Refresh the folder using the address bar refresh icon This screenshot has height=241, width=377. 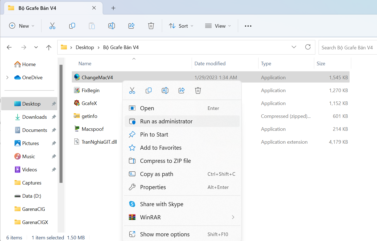pos(308,47)
